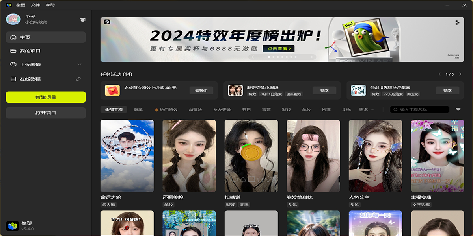Open the filter icon beside search box

coord(458,110)
